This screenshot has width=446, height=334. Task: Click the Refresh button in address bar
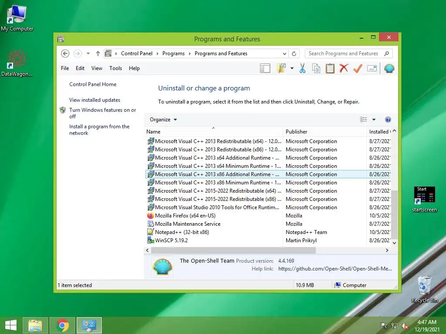(x=294, y=53)
